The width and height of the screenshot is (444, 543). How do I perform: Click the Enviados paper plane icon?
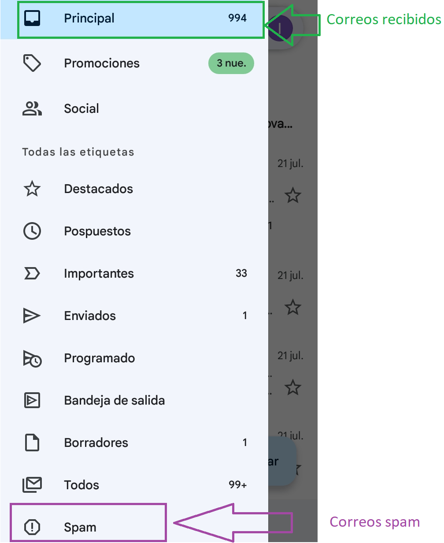pyautogui.click(x=32, y=316)
